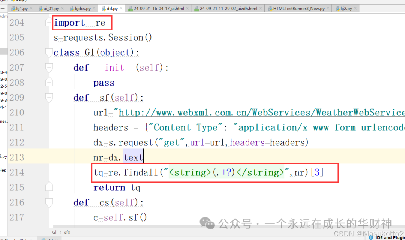This screenshot has width=405, height=240.
Task: Open the 24-09-21 16-04-17_ui.html tab
Action: (x=158, y=9)
